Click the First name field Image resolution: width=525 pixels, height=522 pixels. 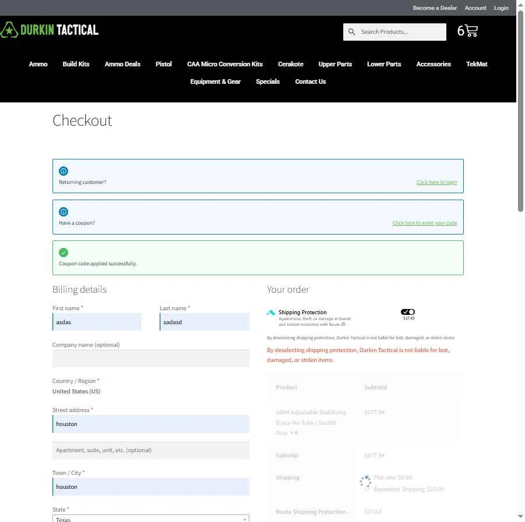97,322
